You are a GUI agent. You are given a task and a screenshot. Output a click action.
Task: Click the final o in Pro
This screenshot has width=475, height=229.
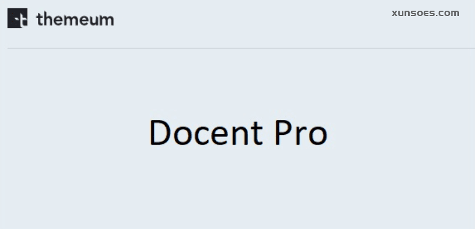pyautogui.click(x=317, y=136)
